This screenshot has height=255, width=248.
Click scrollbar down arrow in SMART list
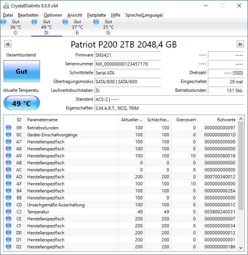pyautogui.click(x=241, y=248)
